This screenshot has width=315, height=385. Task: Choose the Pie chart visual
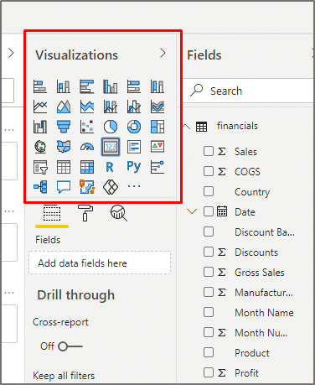click(111, 127)
